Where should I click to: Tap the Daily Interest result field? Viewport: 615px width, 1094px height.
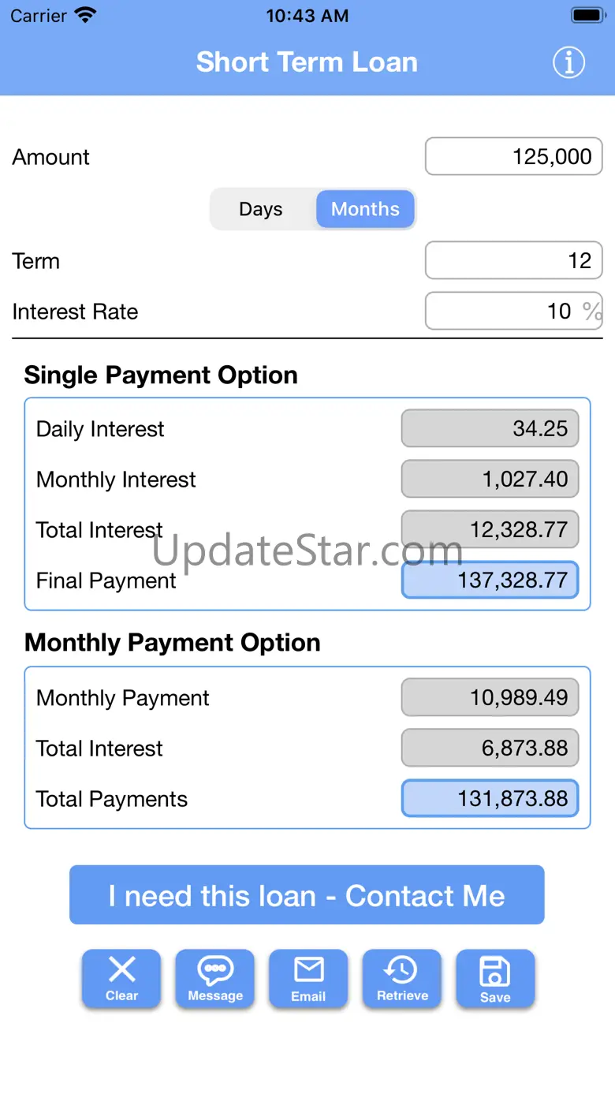click(490, 428)
